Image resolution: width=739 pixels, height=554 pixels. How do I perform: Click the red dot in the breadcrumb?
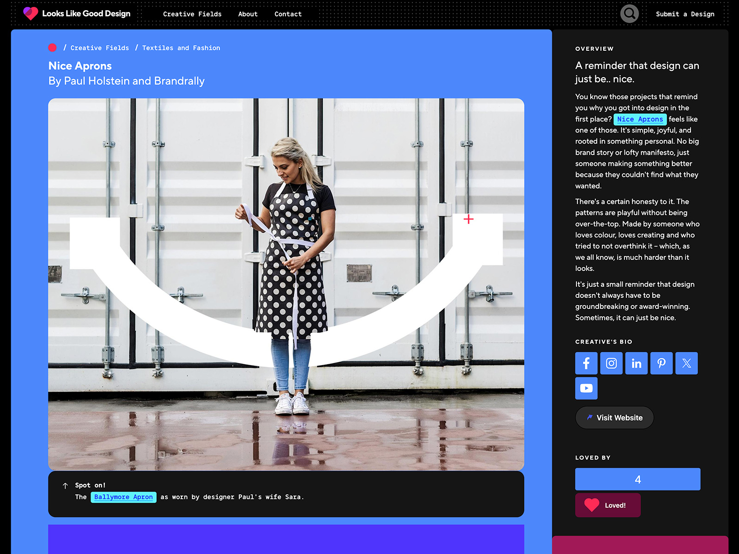coord(52,48)
